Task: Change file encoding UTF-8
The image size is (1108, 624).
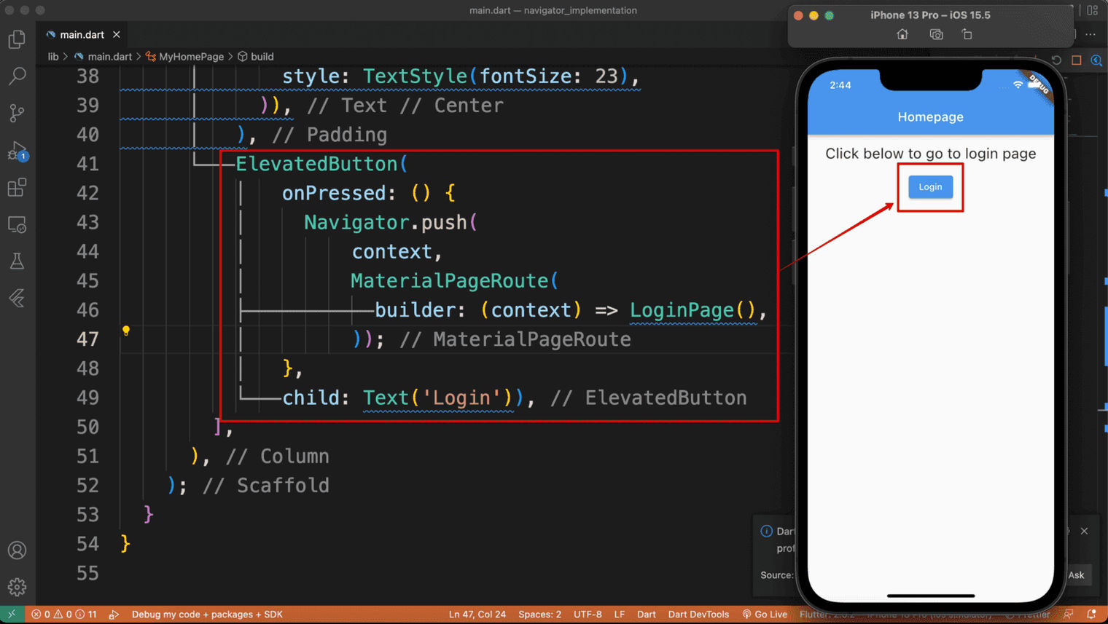Action: pyautogui.click(x=588, y=615)
